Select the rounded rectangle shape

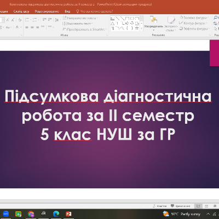(137, 18)
